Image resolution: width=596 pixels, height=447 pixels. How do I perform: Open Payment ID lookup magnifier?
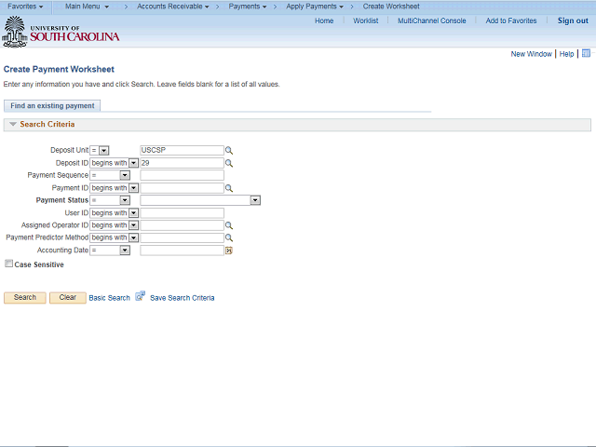[x=229, y=188]
